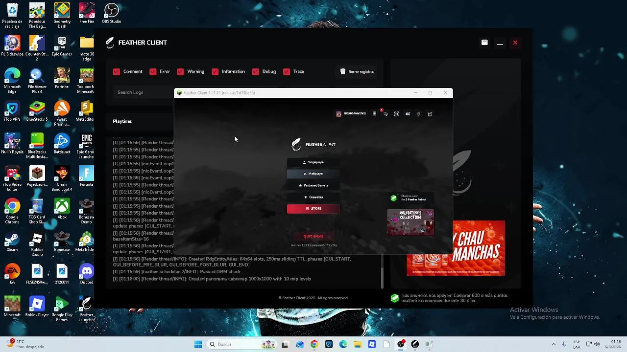Click the taskbar Buscar search box
This screenshot has height=352, width=627.
(242, 344)
